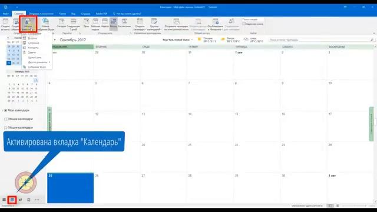Show Next 7 Days view
The width and height of the screenshot is (377, 212).
pyautogui.click(x=73, y=24)
